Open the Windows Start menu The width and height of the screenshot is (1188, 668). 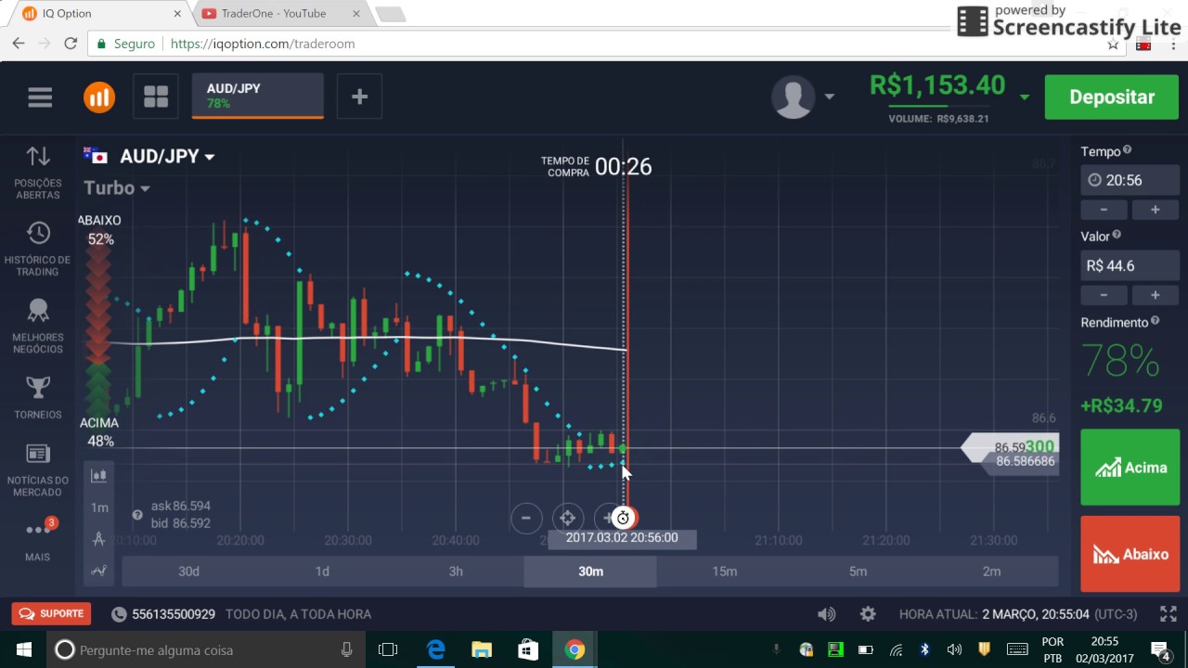point(23,649)
